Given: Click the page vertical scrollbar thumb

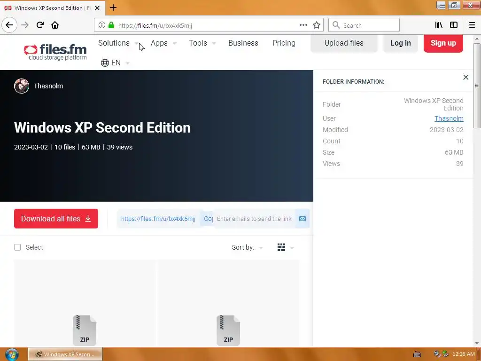Looking at the screenshot, I should 477,86.
